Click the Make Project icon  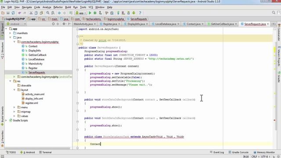tap(71, 13)
